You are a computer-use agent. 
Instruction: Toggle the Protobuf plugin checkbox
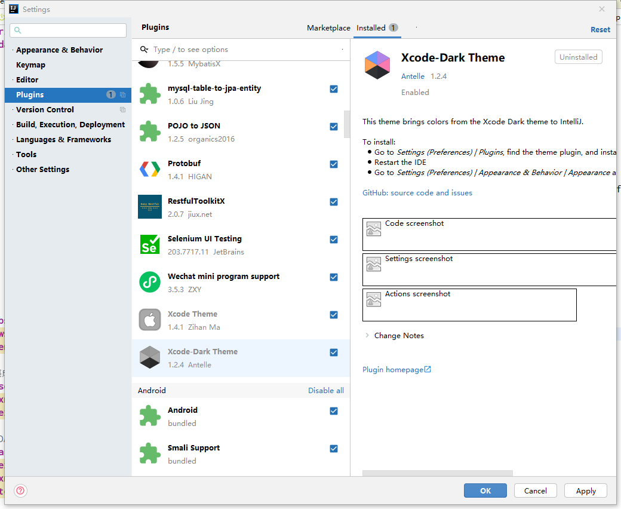coord(334,164)
